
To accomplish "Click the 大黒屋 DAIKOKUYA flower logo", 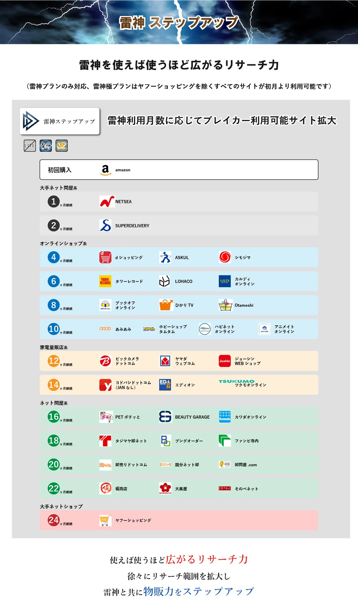I will (165, 488).
